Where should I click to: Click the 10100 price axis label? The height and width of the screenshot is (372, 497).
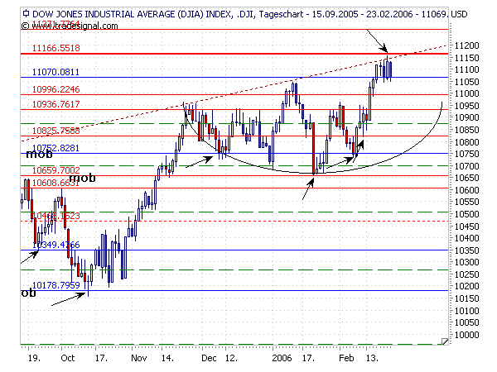(x=466, y=312)
